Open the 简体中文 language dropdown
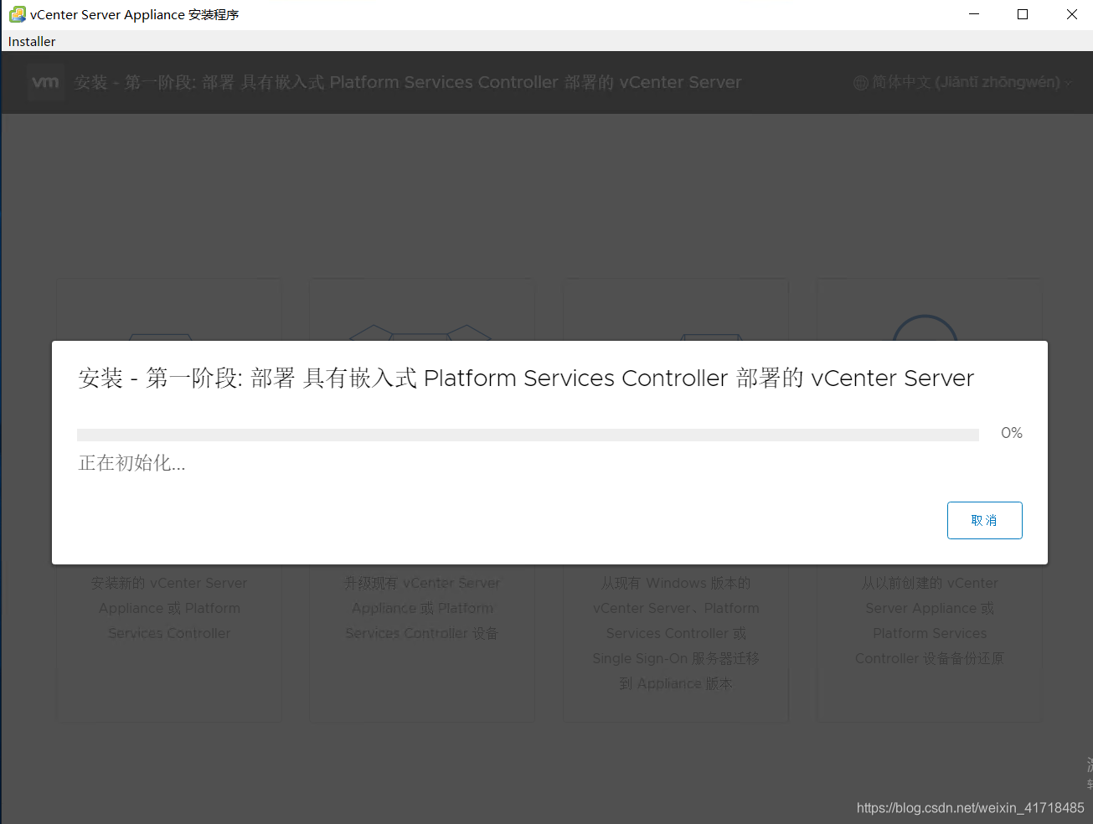 click(x=963, y=82)
